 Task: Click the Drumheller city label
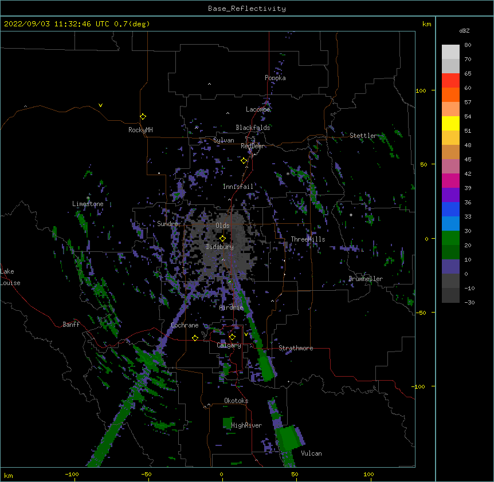(x=366, y=279)
